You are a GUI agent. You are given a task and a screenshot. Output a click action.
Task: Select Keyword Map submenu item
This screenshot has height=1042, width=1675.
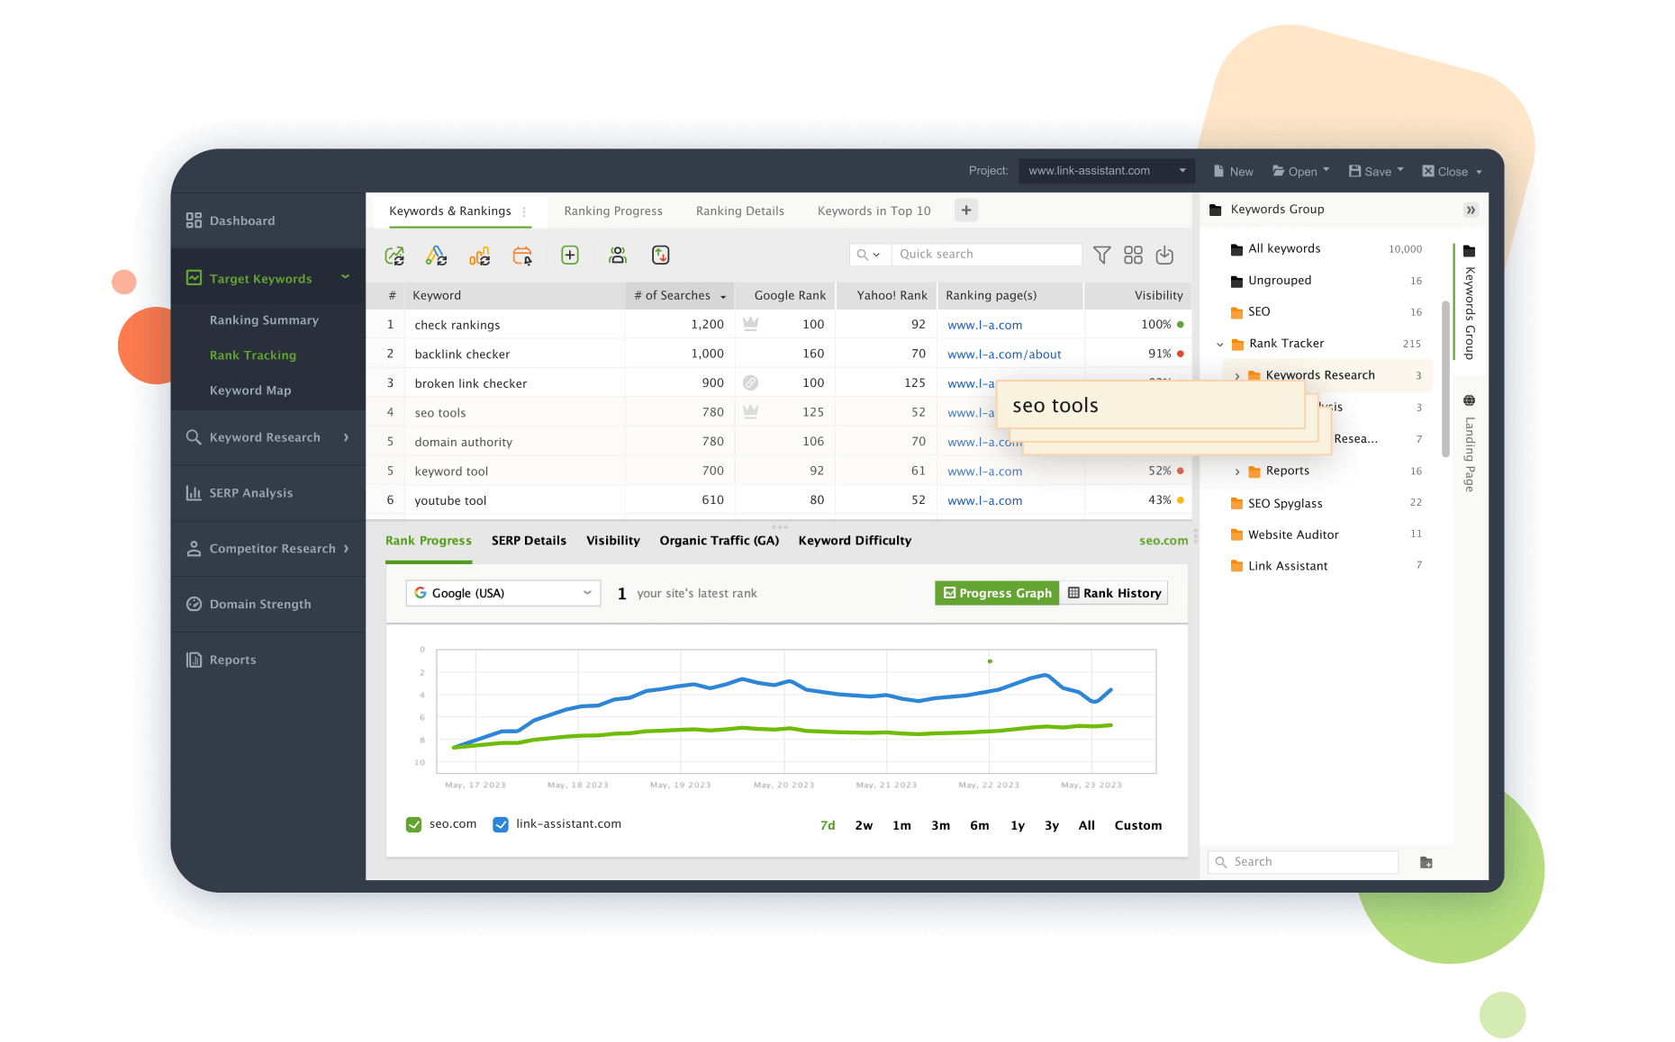click(x=250, y=391)
